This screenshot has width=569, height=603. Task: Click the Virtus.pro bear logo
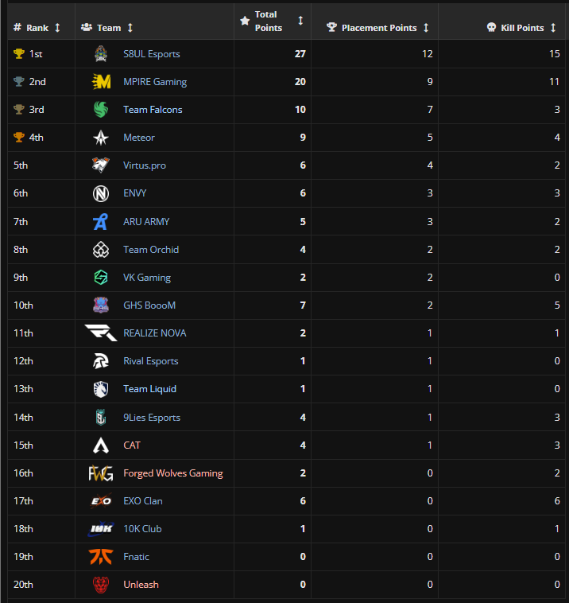[101, 165]
